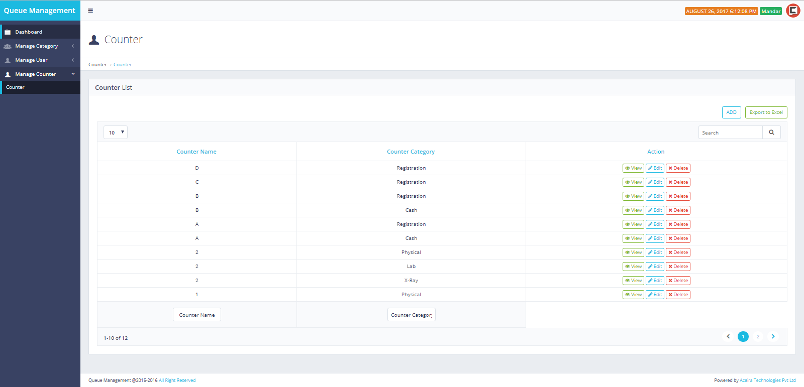804x387 pixels.
Task: View counter 2 with X-Ray category
Action: (633, 281)
